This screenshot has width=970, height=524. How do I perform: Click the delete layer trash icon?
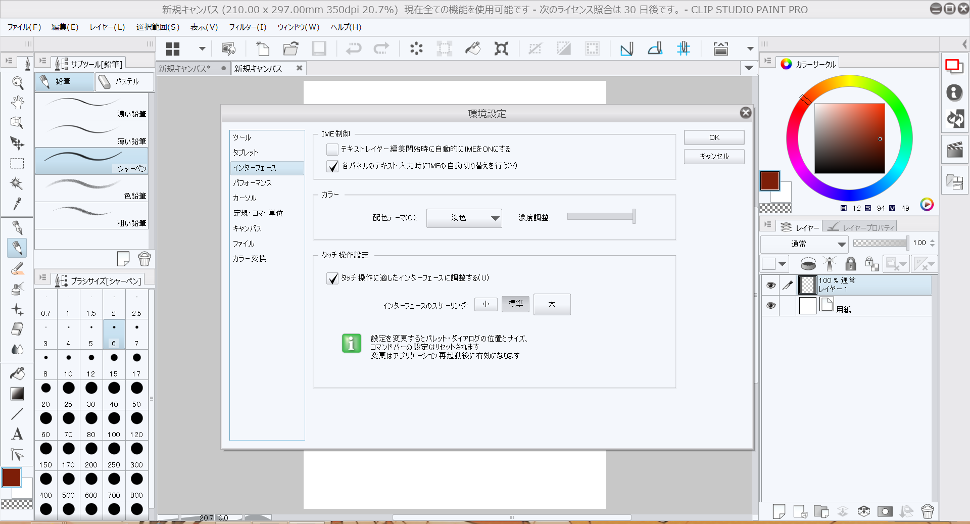click(928, 511)
